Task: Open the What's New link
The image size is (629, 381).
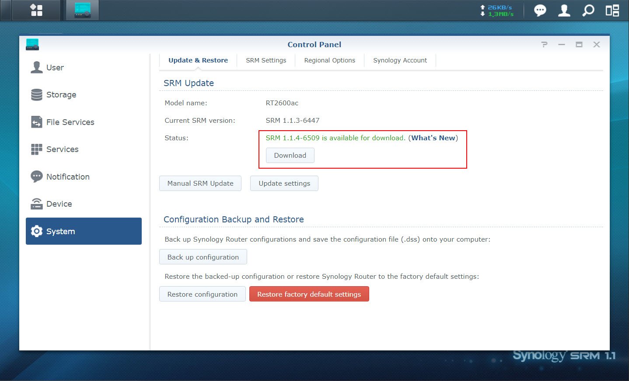Action: [433, 138]
